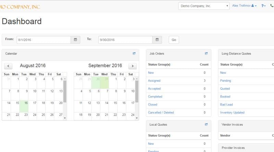
Task: Click the green phone icon in header
Action: tap(272, 6)
